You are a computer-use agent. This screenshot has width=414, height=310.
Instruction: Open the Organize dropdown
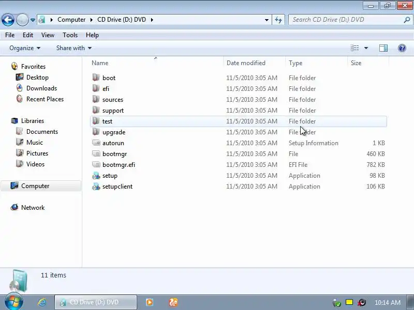point(25,48)
